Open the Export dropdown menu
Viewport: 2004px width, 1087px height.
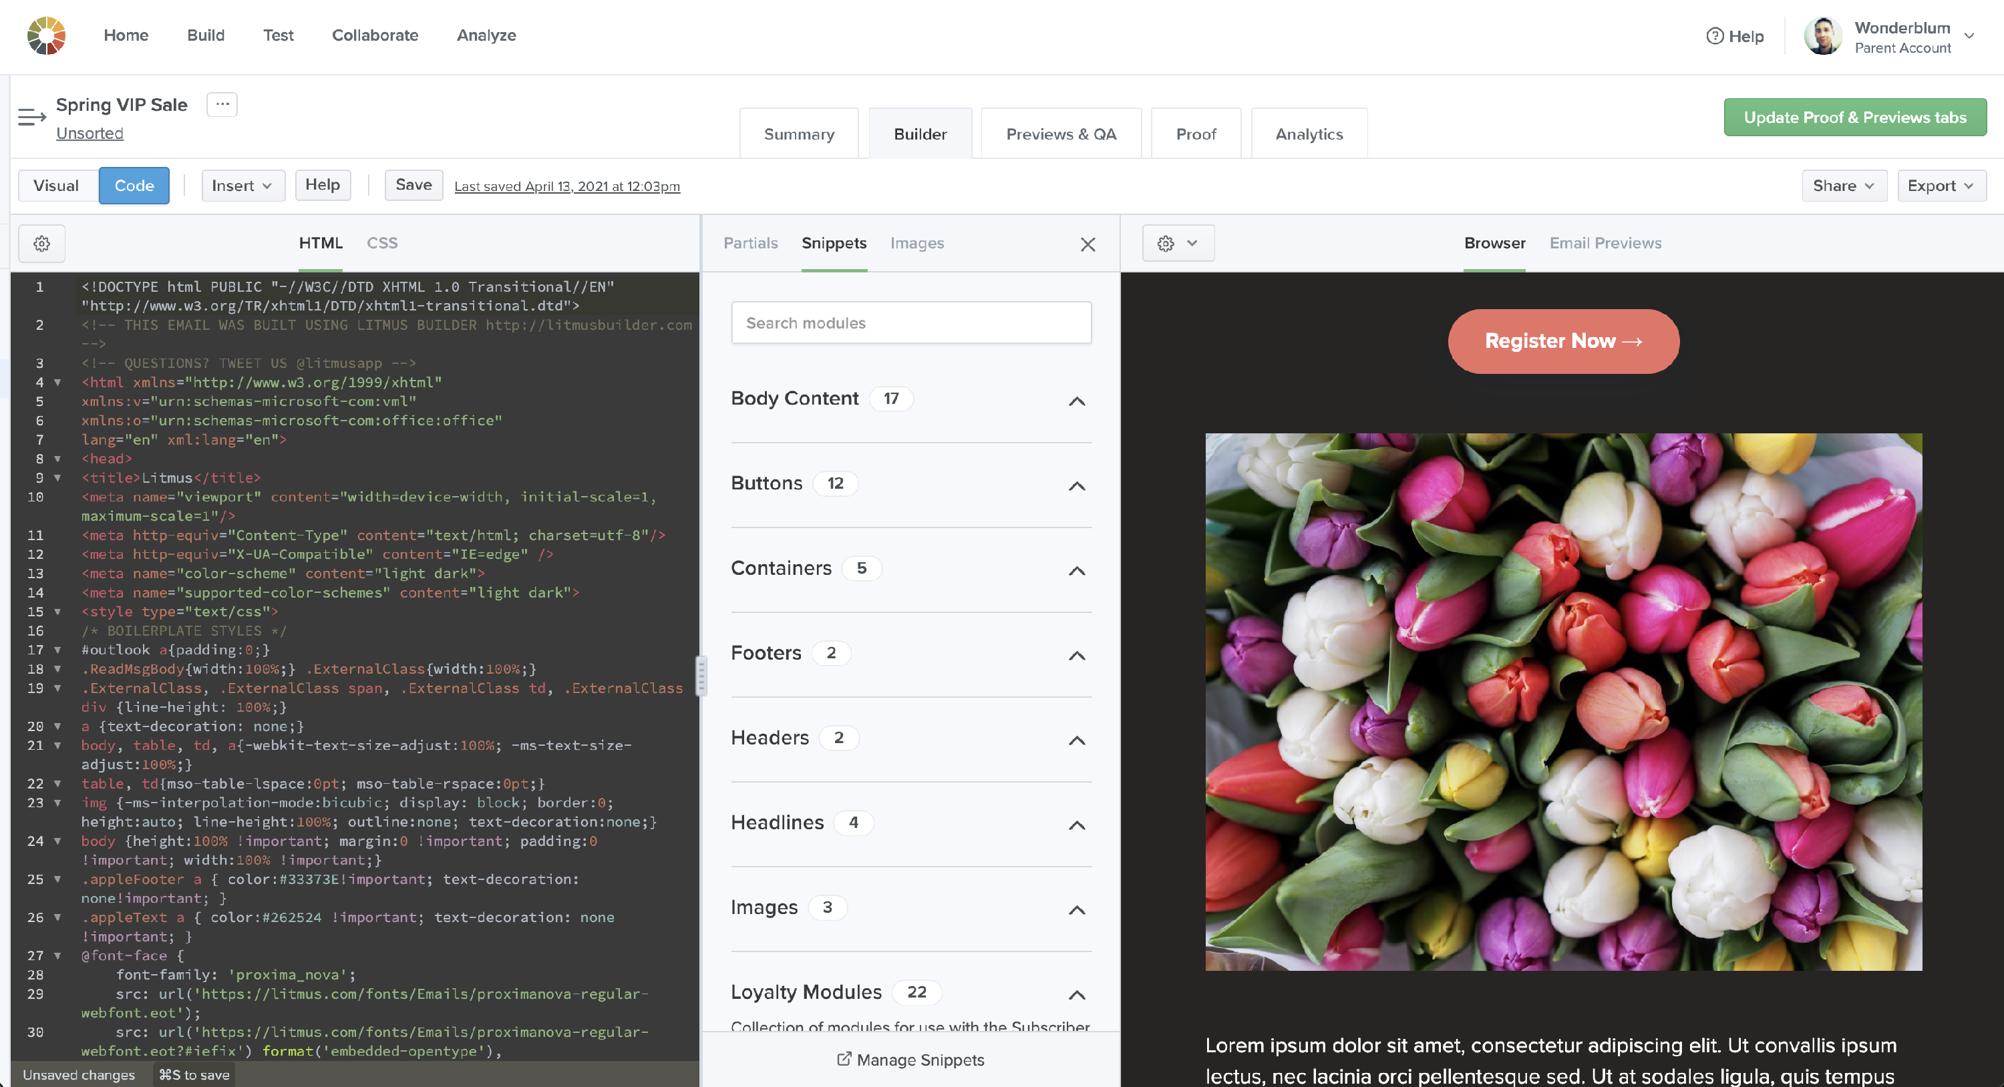[1941, 186]
